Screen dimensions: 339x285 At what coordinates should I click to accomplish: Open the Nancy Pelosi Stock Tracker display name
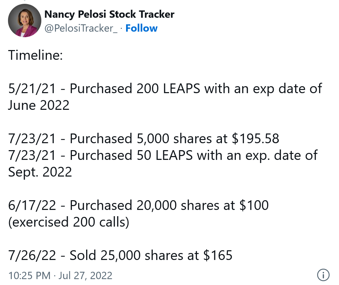(109, 14)
